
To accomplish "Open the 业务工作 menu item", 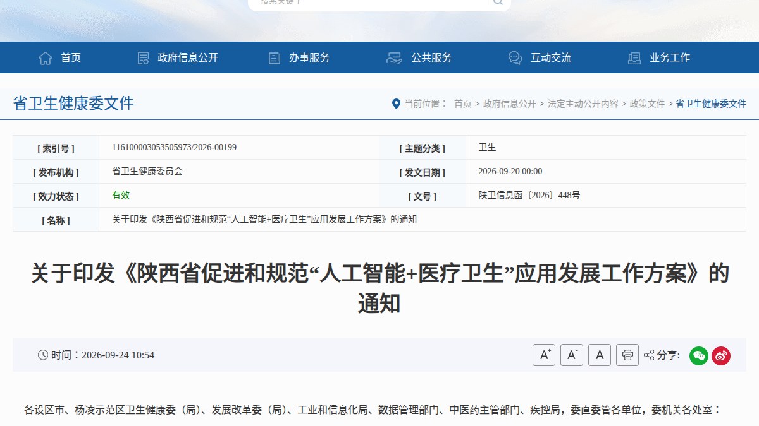I will [x=670, y=58].
